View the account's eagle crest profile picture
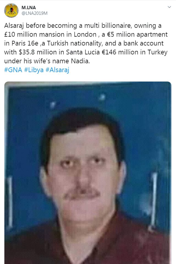This screenshot has width=176, height=264. point(11,10)
